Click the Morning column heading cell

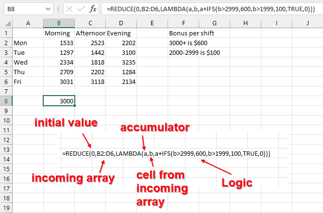click(59, 33)
